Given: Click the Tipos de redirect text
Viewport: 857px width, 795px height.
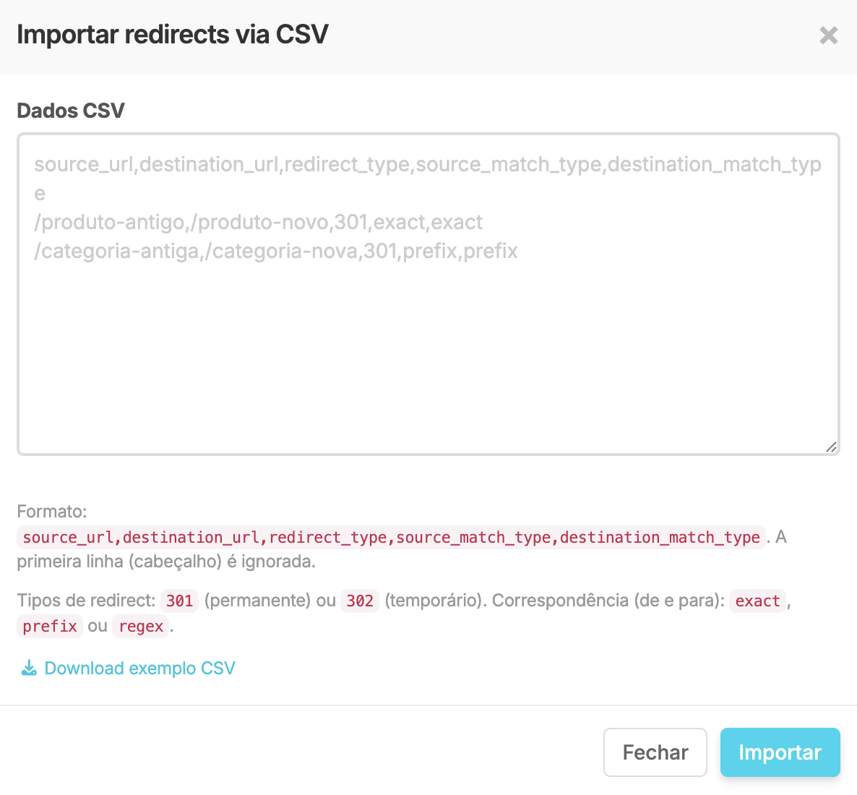Looking at the screenshot, I should click(86, 601).
